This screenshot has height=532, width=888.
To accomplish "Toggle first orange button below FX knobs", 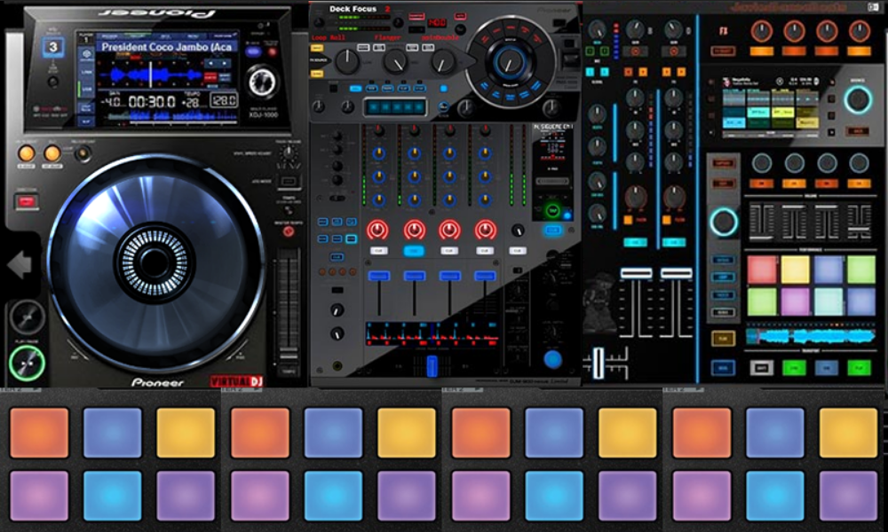I will coord(761,51).
